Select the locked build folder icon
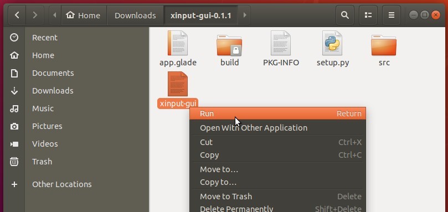Image resolution: width=448 pixels, height=212 pixels. (x=229, y=45)
